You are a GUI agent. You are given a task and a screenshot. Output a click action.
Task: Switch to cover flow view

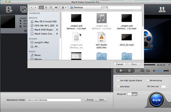[56, 7]
